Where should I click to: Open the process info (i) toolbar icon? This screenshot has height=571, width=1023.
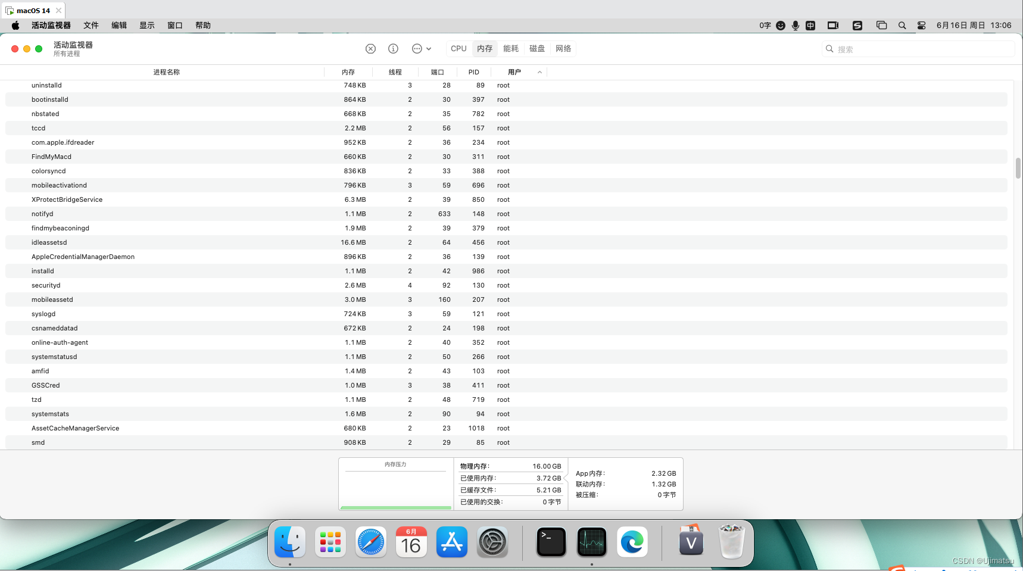(393, 49)
